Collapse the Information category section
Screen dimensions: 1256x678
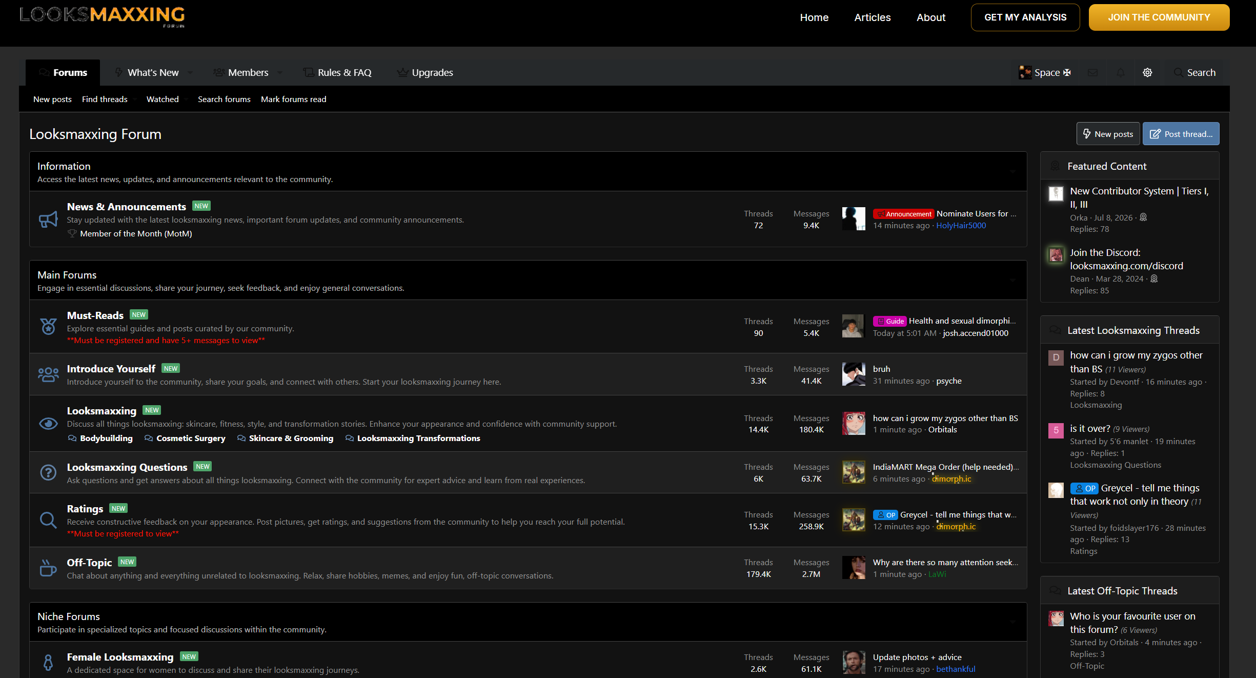coord(1013,172)
